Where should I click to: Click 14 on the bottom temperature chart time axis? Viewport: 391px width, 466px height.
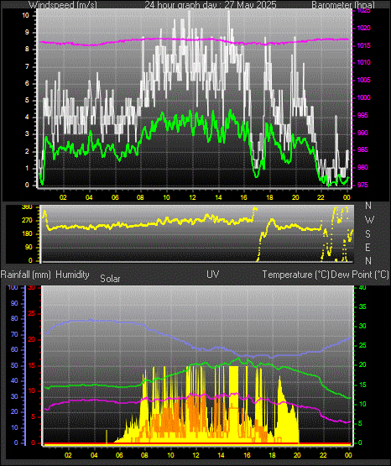(x=221, y=455)
